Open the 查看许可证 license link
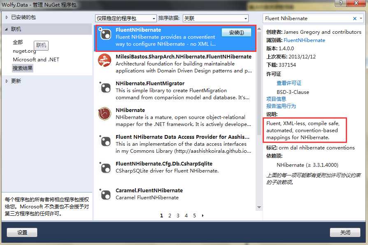This screenshot has height=245, width=368. (289, 83)
